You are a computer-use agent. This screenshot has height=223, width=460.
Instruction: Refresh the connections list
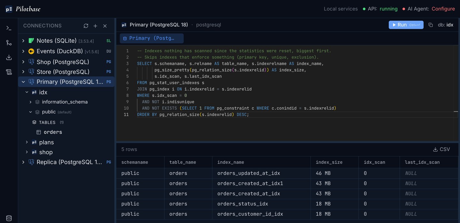click(x=86, y=26)
